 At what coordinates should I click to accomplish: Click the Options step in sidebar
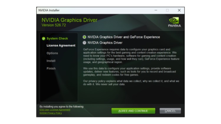click(52, 53)
